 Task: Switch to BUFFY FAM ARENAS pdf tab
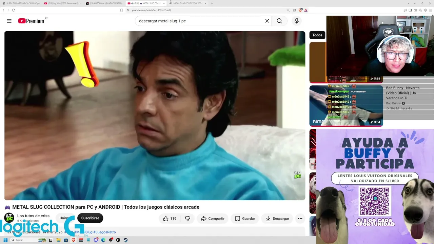[x=21, y=3]
